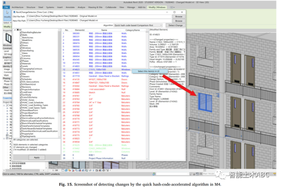Toggle the PipeSegments category checkbox

pos(21,137)
